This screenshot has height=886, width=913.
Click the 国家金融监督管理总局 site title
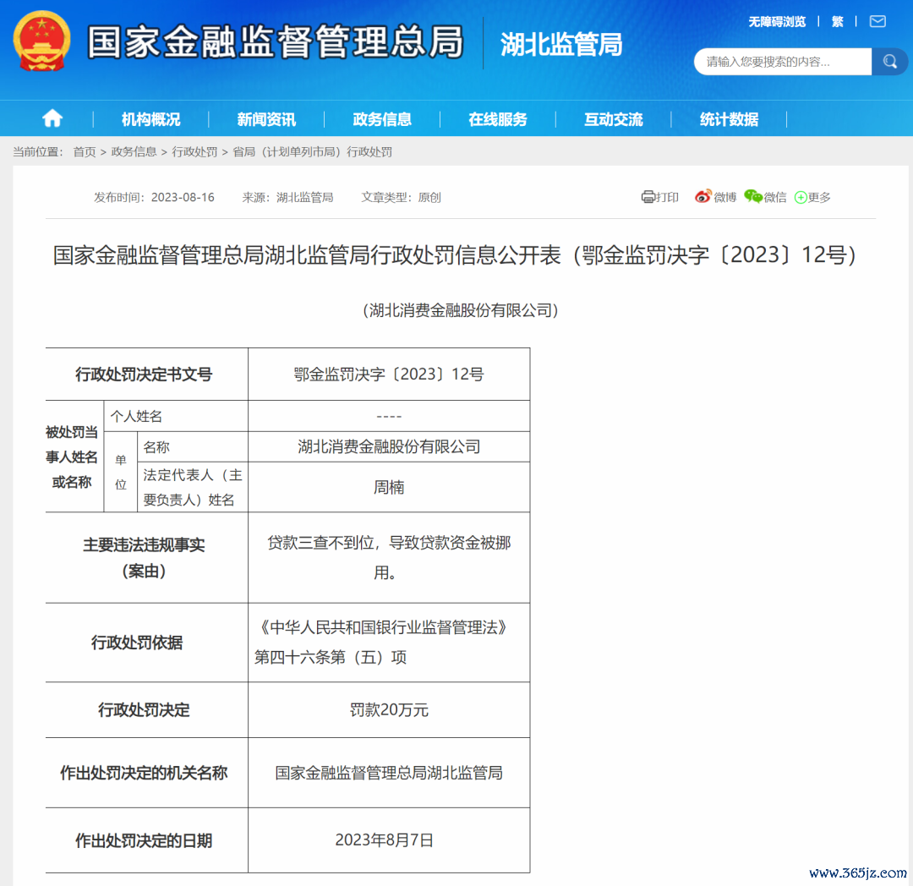[x=276, y=42]
